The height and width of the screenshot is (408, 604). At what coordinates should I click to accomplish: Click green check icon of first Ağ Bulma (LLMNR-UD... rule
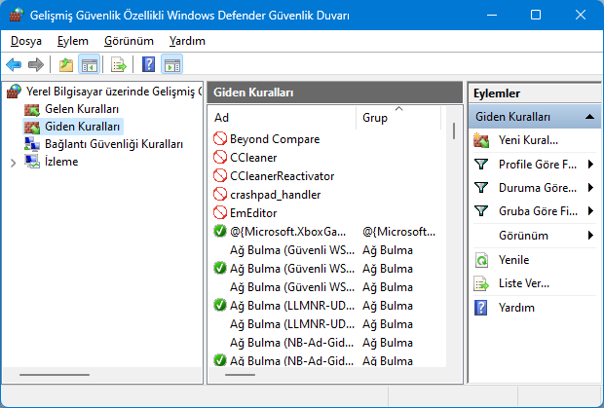click(x=220, y=305)
